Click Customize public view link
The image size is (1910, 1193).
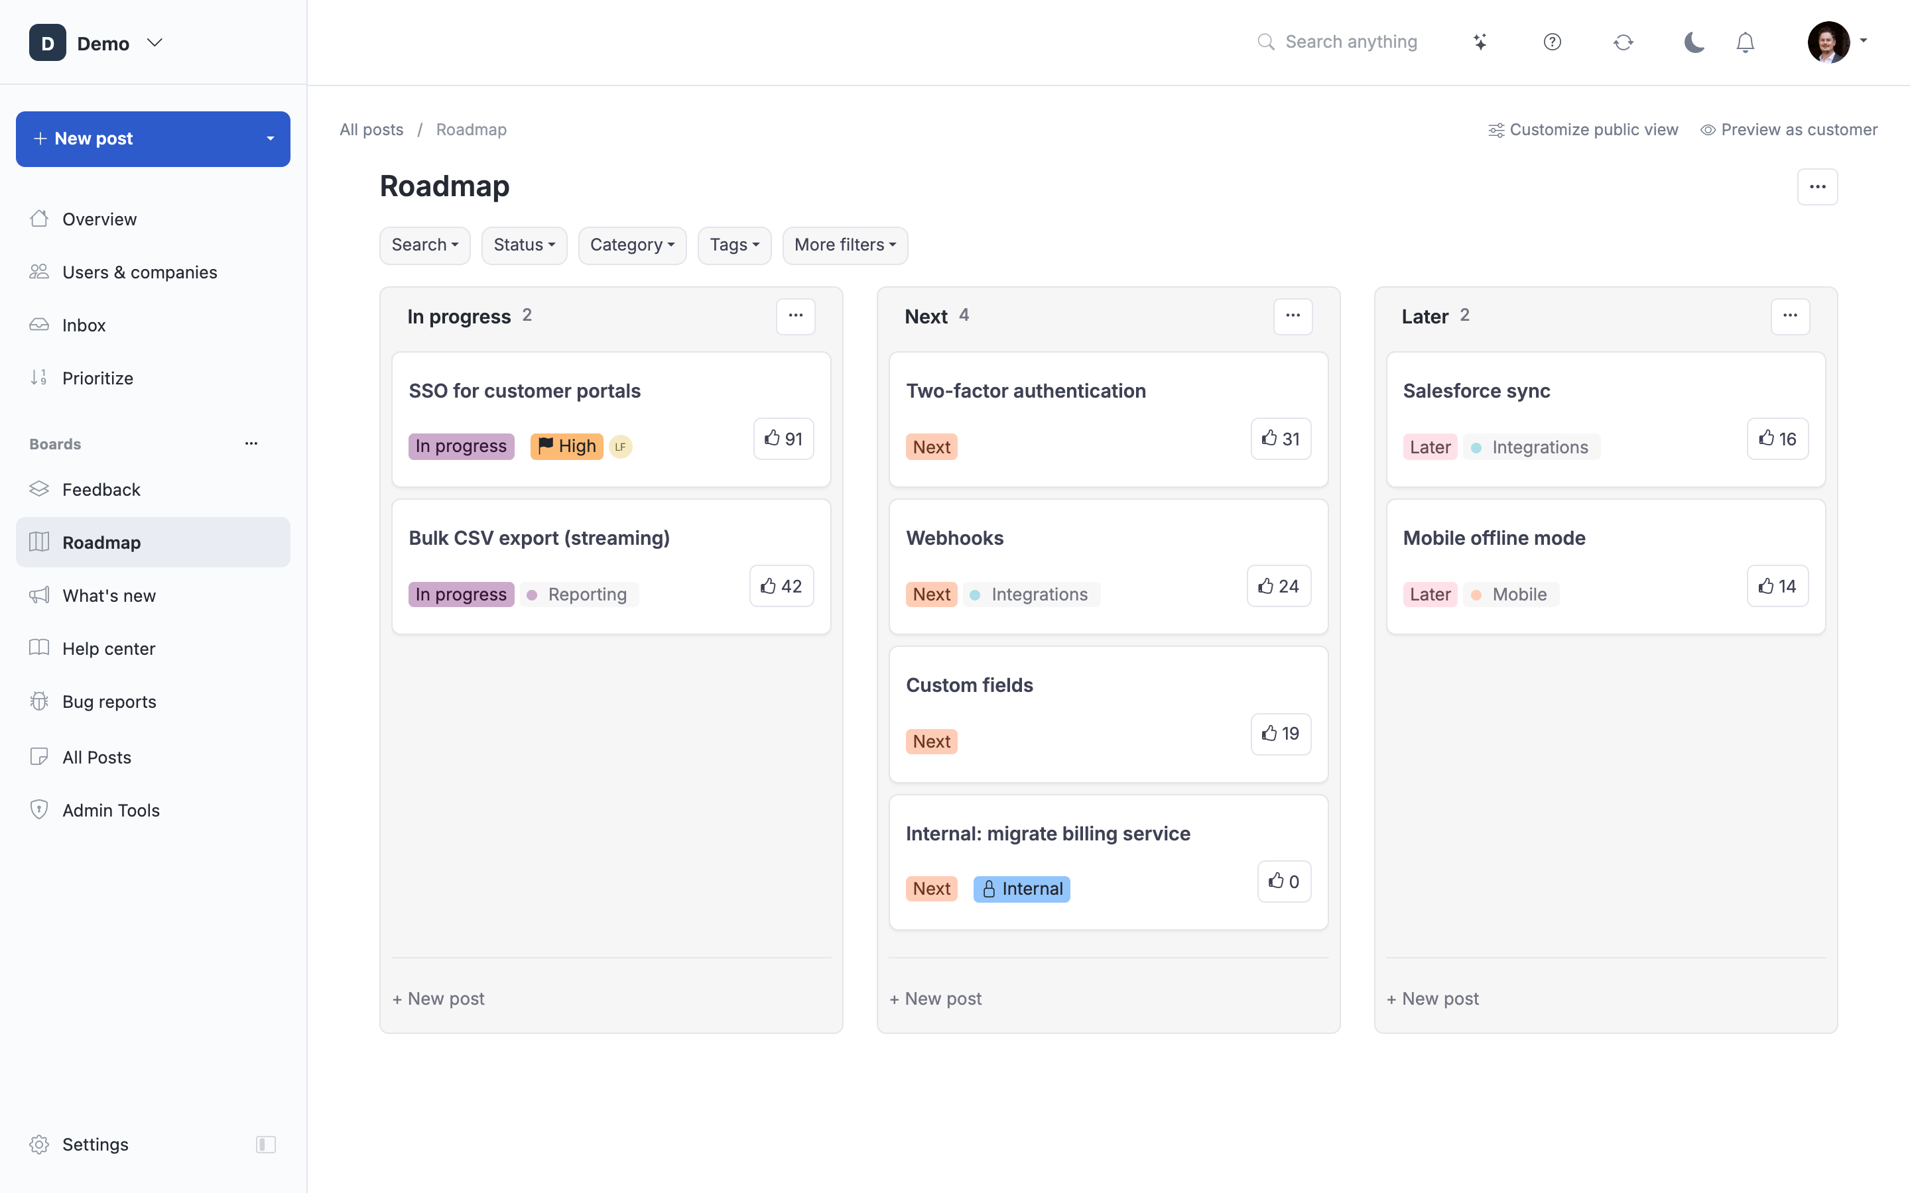tap(1583, 129)
